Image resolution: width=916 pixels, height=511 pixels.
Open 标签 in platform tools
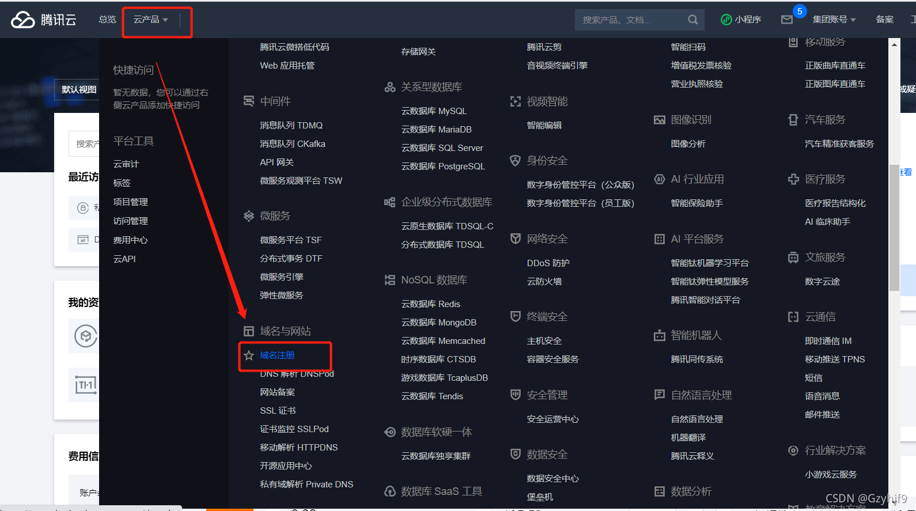coord(122,183)
